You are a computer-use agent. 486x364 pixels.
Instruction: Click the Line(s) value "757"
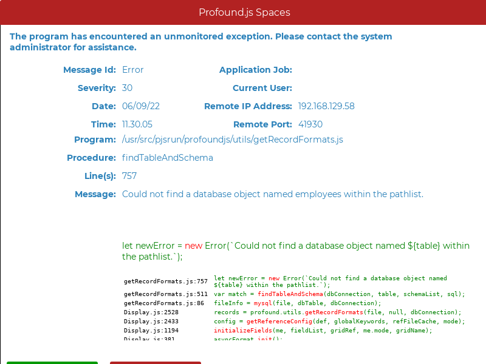129,176
